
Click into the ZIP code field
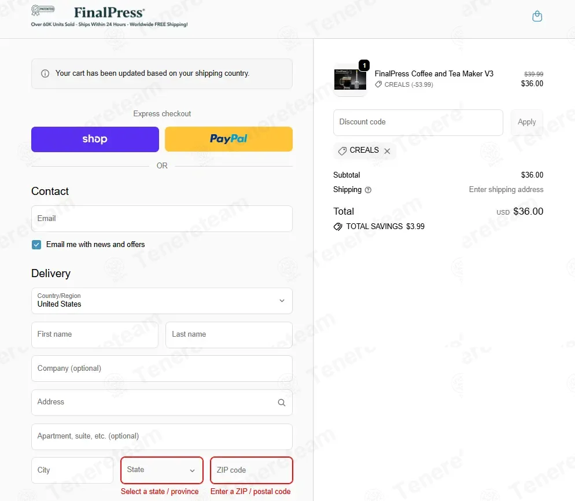pos(251,470)
